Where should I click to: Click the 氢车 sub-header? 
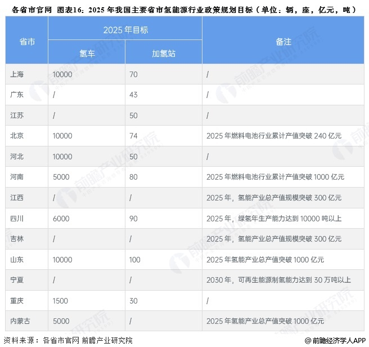(87, 54)
